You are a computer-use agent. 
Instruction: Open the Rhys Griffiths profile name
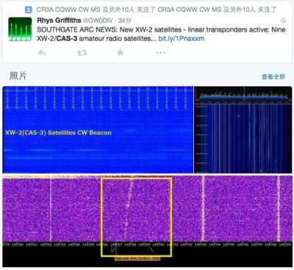pos(59,21)
